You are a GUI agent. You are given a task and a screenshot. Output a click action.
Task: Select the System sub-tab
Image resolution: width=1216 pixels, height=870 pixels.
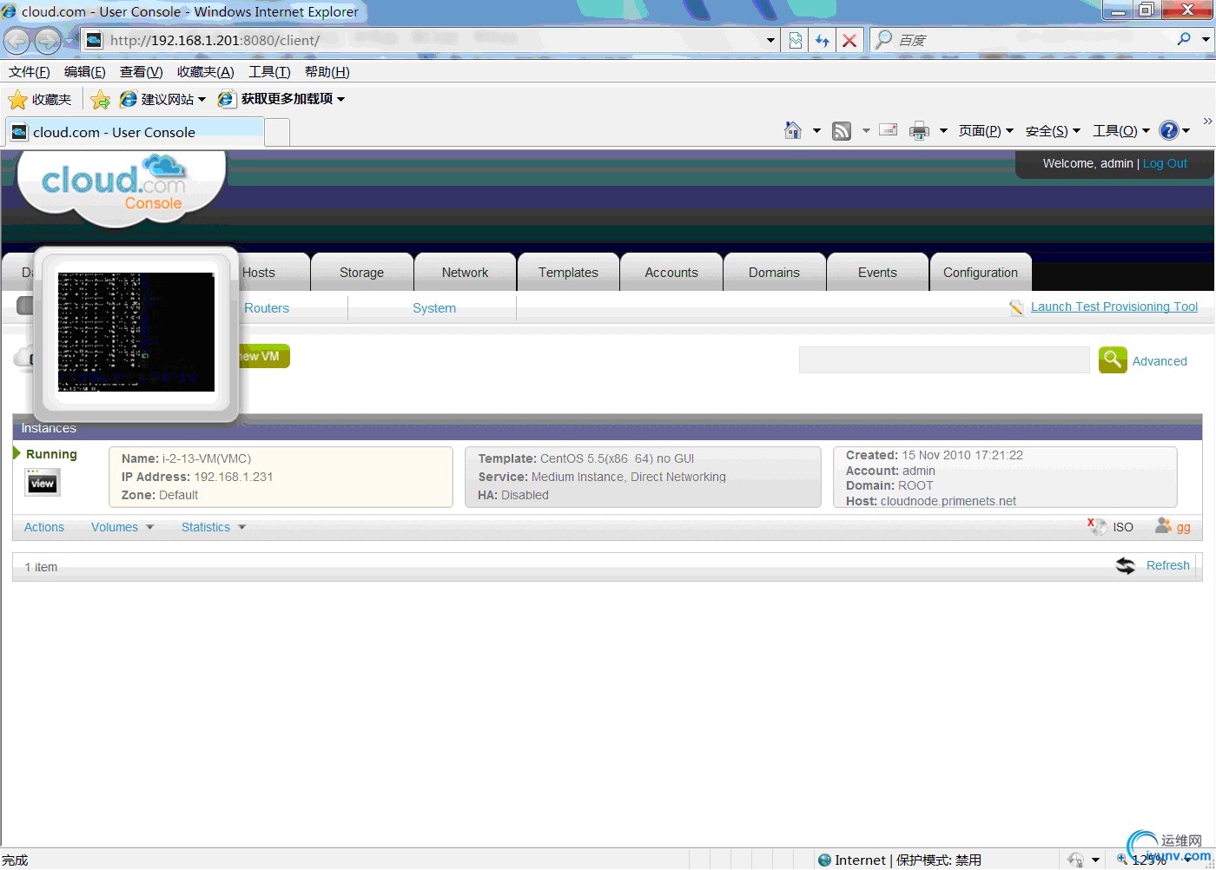click(434, 308)
